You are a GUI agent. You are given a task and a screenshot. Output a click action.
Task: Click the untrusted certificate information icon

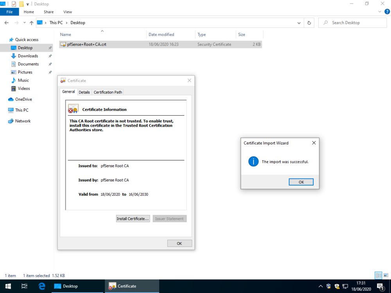73,109
